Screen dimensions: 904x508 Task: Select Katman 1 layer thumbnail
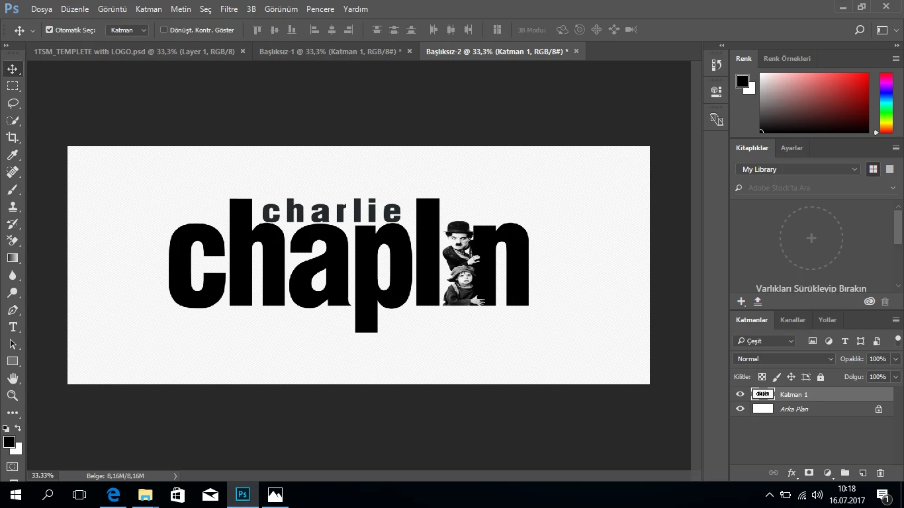[x=763, y=394]
